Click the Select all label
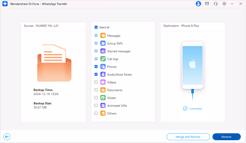The width and height of the screenshot is (246, 143). tap(104, 27)
